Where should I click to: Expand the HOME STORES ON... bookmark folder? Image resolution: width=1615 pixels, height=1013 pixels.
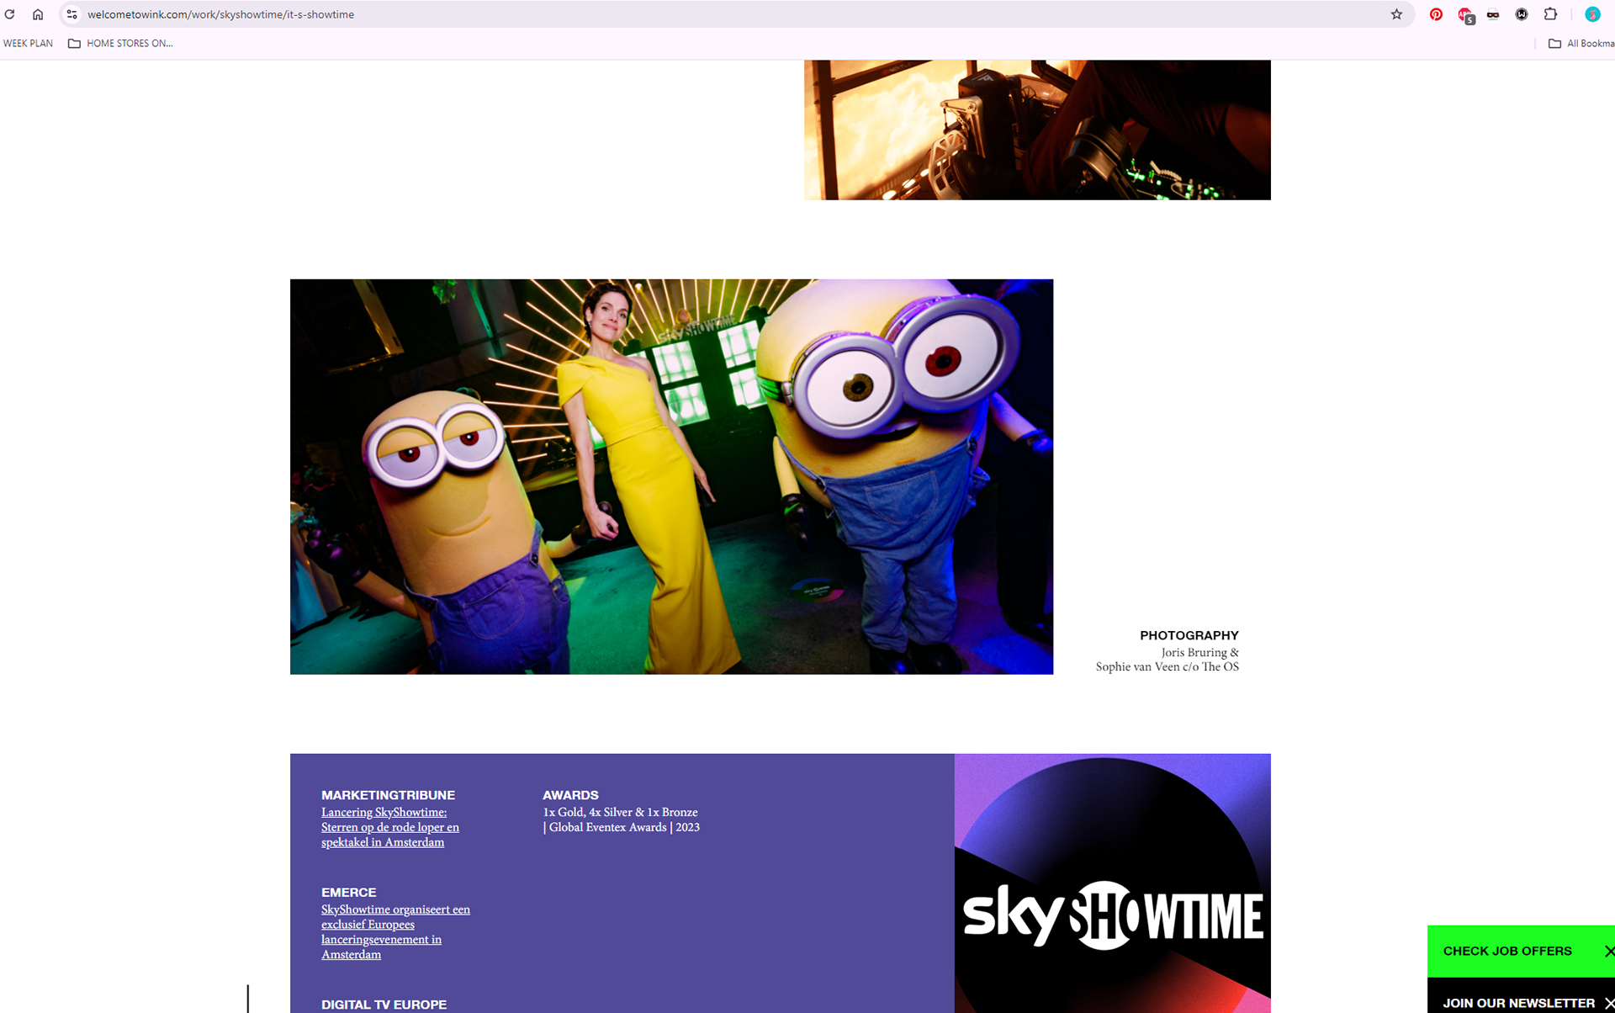point(120,43)
